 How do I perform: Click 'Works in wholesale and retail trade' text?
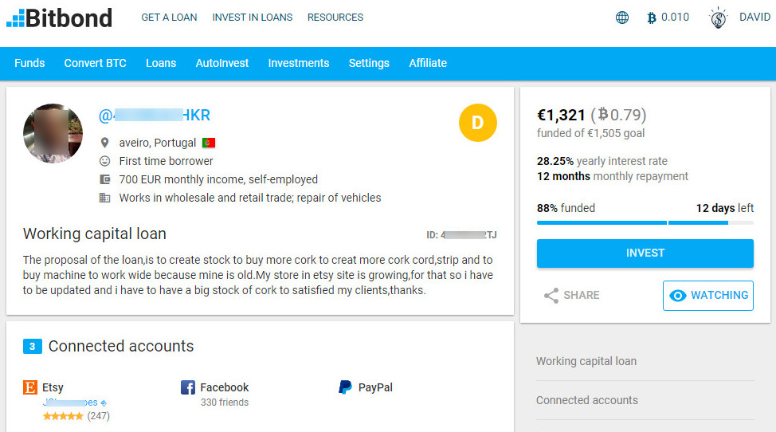coord(250,198)
